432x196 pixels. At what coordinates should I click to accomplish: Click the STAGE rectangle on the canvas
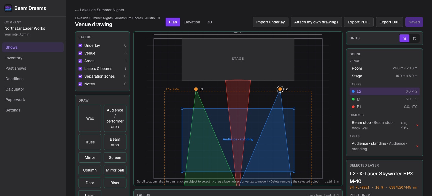pyautogui.click(x=238, y=60)
